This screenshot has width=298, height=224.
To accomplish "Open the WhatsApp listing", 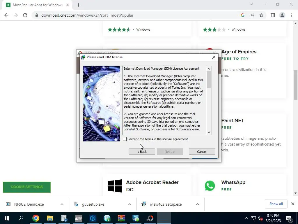I will coord(233,183).
